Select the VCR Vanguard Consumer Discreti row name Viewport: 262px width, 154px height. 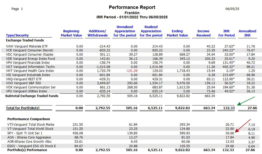(30, 50)
